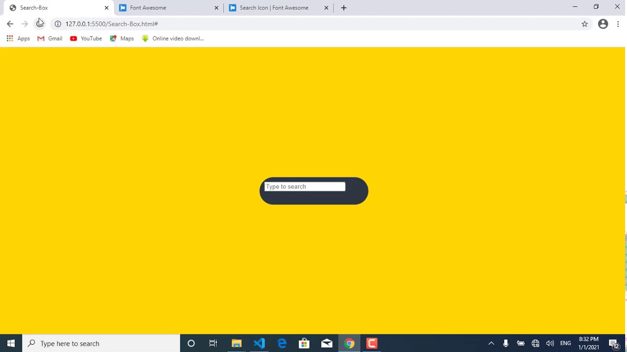
Task: Open Task View on the taskbar
Action: click(x=213, y=343)
